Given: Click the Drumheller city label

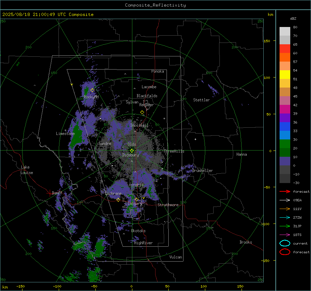Looking at the screenshot, I should pyautogui.click(x=202, y=171).
